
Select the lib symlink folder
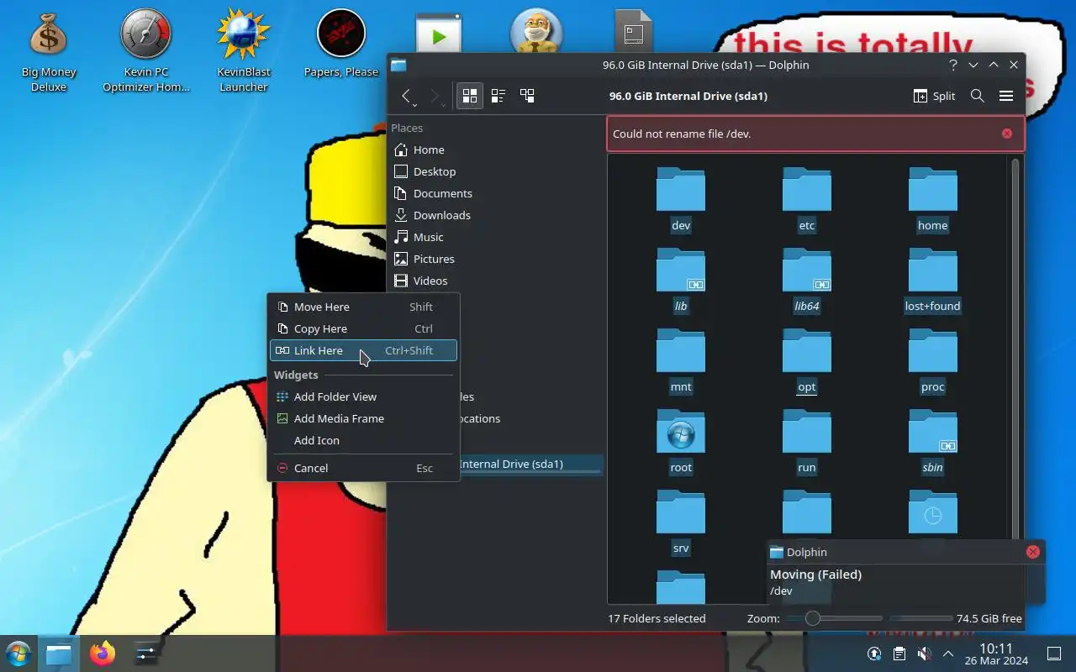pyautogui.click(x=681, y=281)
